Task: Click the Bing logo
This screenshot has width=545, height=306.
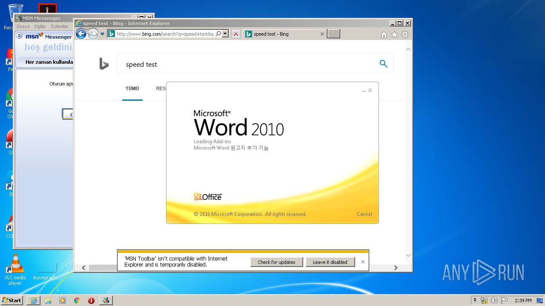Action: coord(104,64)
